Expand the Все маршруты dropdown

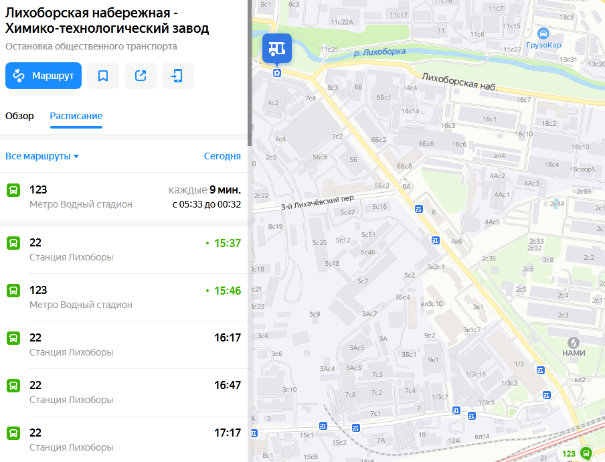click(x=42, y=156)
